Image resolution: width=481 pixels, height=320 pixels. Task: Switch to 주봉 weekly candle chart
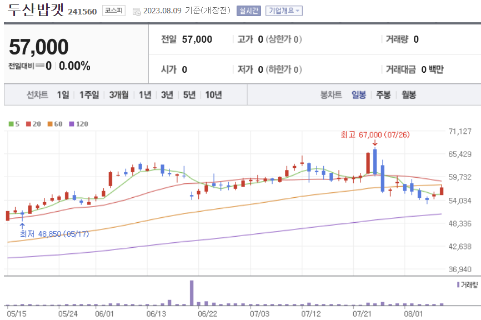[x=383, y=95]
